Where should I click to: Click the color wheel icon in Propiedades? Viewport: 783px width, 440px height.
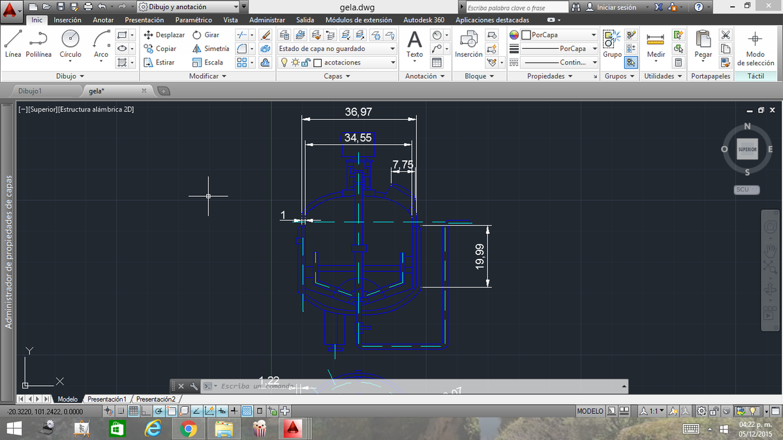click(514, 35)
